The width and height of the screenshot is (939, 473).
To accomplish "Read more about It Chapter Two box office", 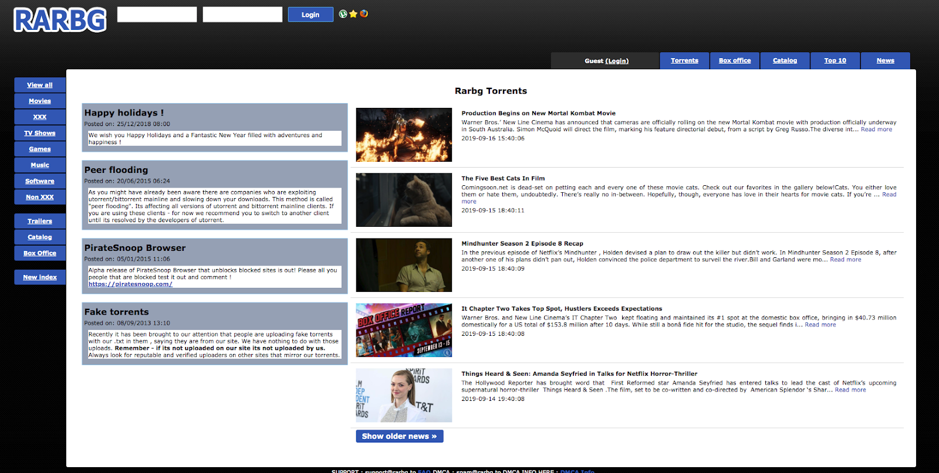I will (820, 325).
